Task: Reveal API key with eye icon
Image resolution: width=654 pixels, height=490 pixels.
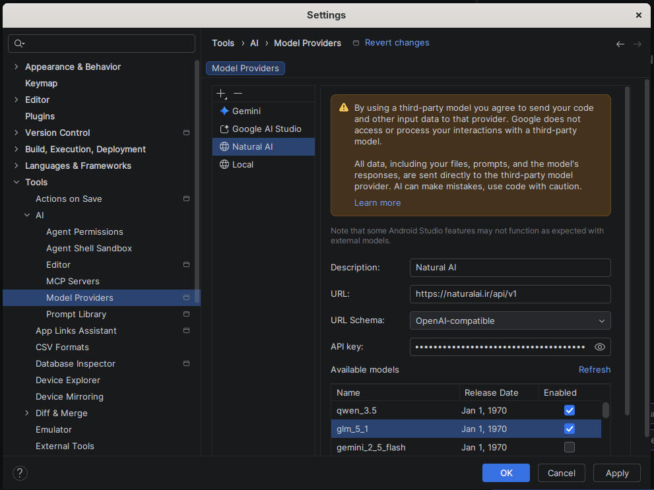Action: click(600, 347)
